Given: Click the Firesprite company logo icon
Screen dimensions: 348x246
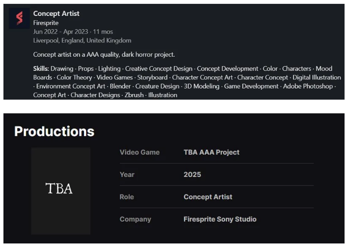Looking at the screenshot, I should (19, 18).
